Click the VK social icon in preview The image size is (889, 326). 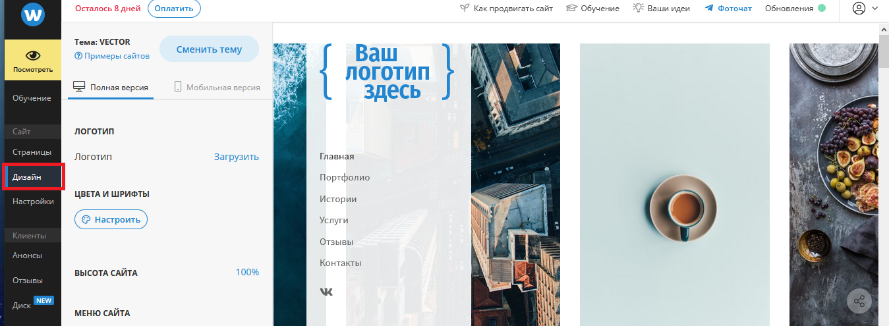click(326, 292)
